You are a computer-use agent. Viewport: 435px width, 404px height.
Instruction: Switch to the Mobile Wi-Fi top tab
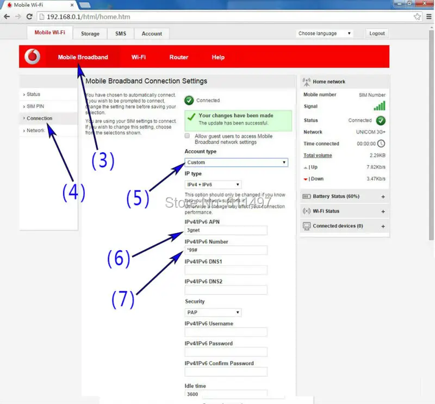[x=49, y=33]
